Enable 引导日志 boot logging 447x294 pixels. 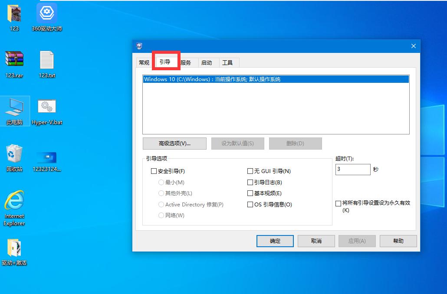click(x=250, y=182)
